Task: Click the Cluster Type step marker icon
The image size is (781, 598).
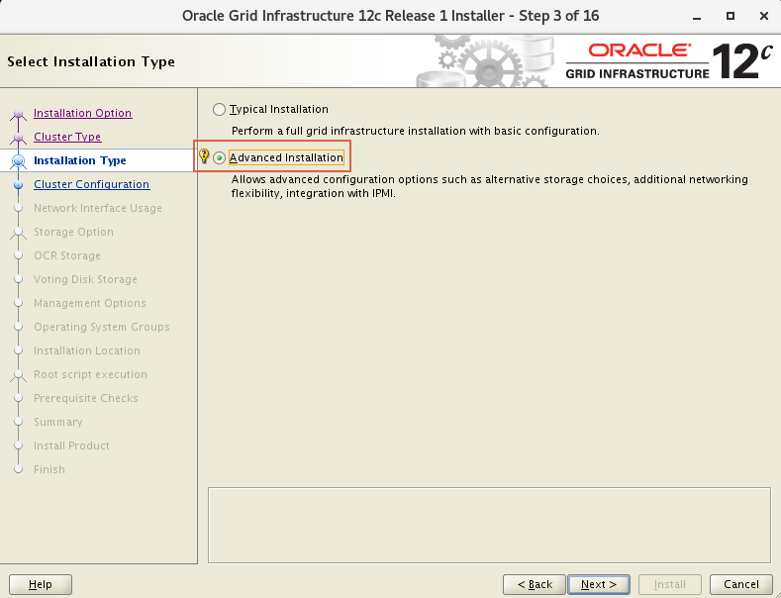Action: 18,138
